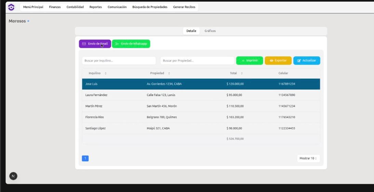Focus the Buscar por Inquilino search field
The height and width of the screenshot is (192, 374).
pos(119,61)
